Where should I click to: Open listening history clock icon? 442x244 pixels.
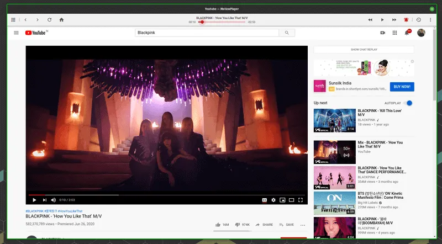(418, 20)
